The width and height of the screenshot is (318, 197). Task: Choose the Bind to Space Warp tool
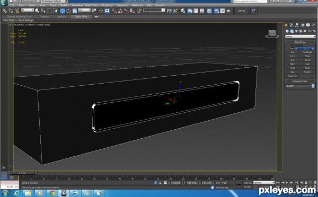click(17, 11)
